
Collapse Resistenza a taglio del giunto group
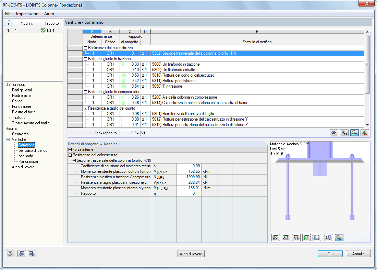pyautogui.click(x=85, y=109)
